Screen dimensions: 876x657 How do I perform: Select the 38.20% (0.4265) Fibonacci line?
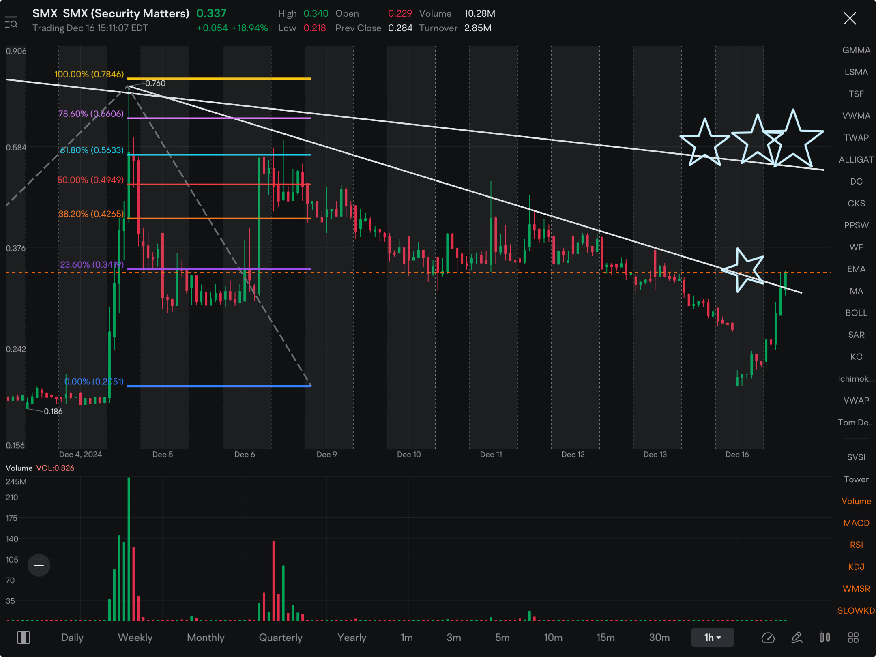pos(219,218)
